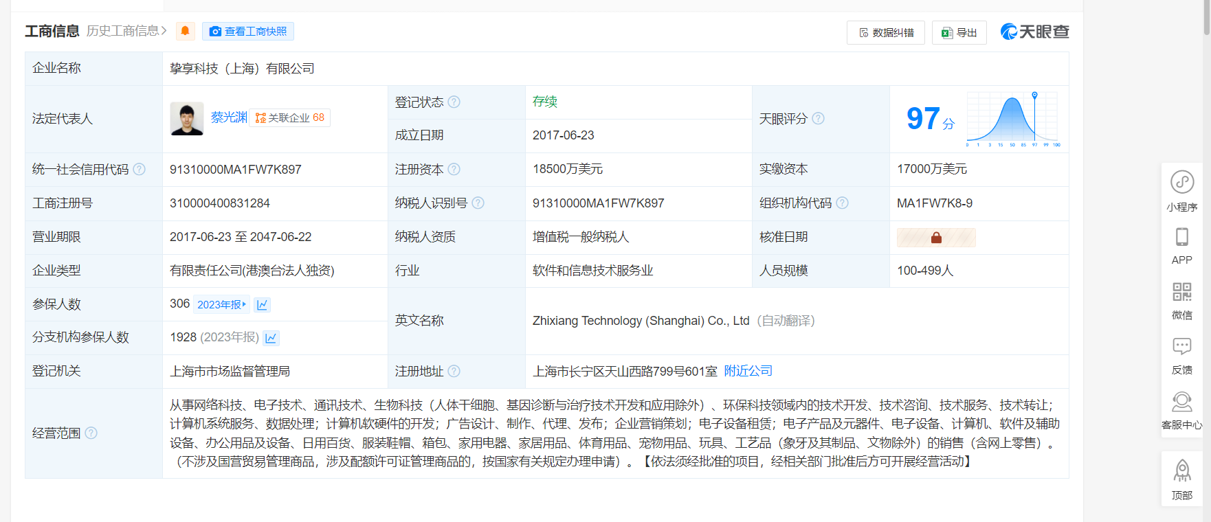The image size is (1211, 522).
Task: Click paid-in capital 17000万美元
Action: pyautogui.click(x=932, y=169)
